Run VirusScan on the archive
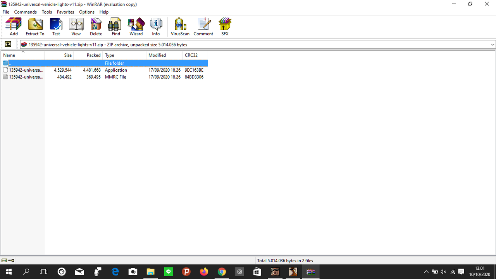Screen dimensions: 496x279 tap(180, 27)
